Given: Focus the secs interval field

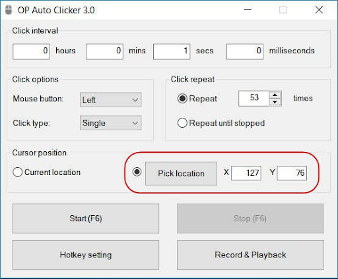Looking at the screenshot, I should (172, 51).
